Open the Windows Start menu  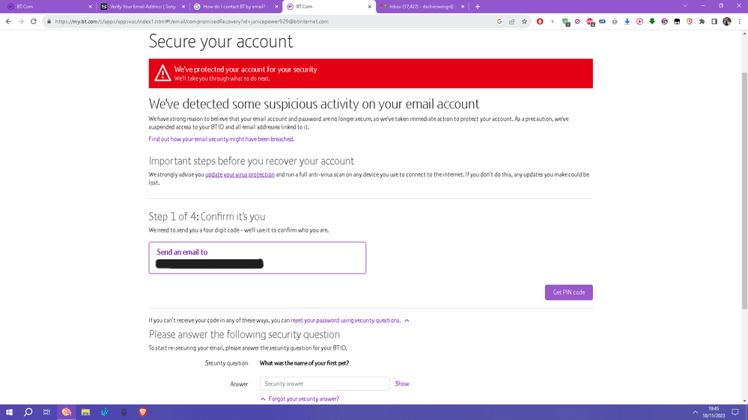pyautogui.click(x=9, y=412)
